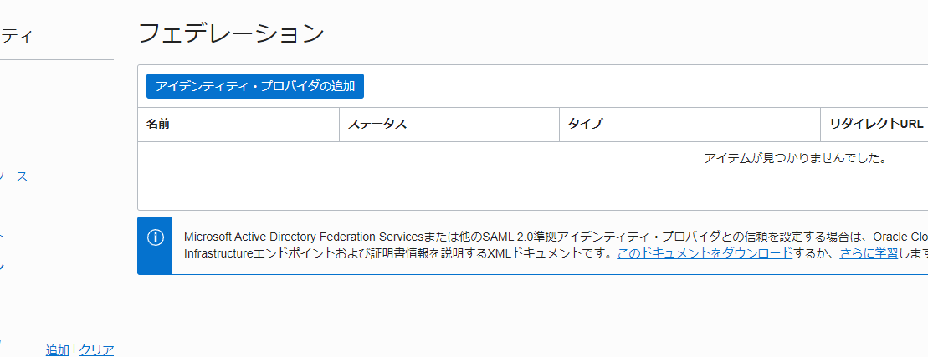Viewport: 928px width, 357px height.
Task: Click the info icon in the blue banner
Action: (x=155, y=237)
